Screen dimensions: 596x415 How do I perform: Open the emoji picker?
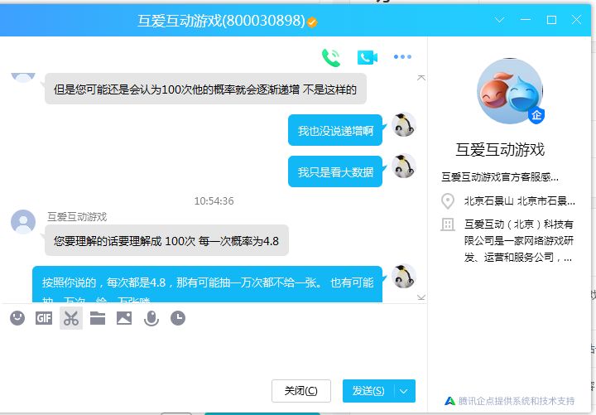coord(17,318)
